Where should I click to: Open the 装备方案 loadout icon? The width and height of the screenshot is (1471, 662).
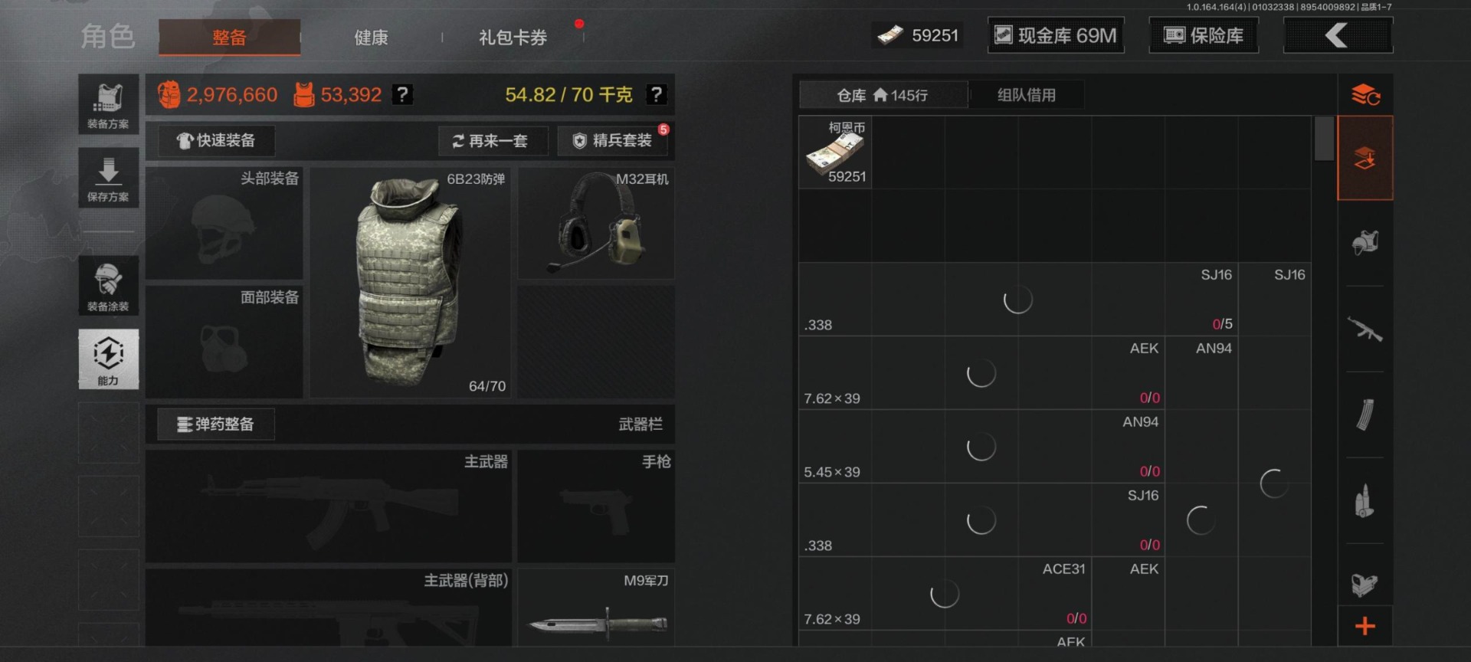pos(108,104)
